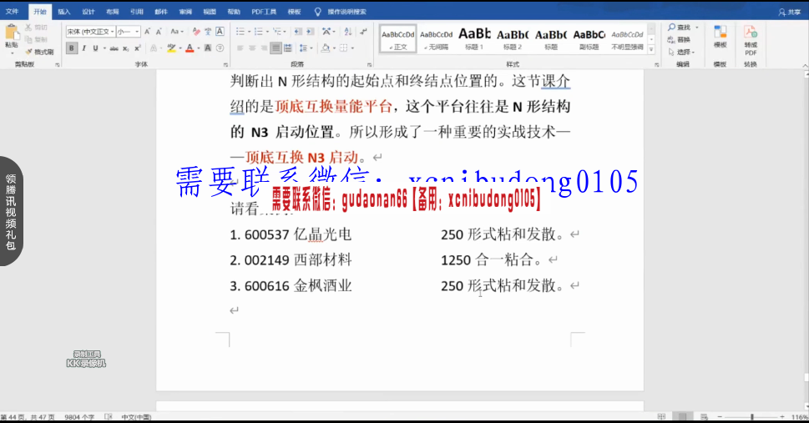Image resolution: width=809 pixels, height=423 pixels.
Task: Show or hide paragraph marks
Action: tap(364, 32)
